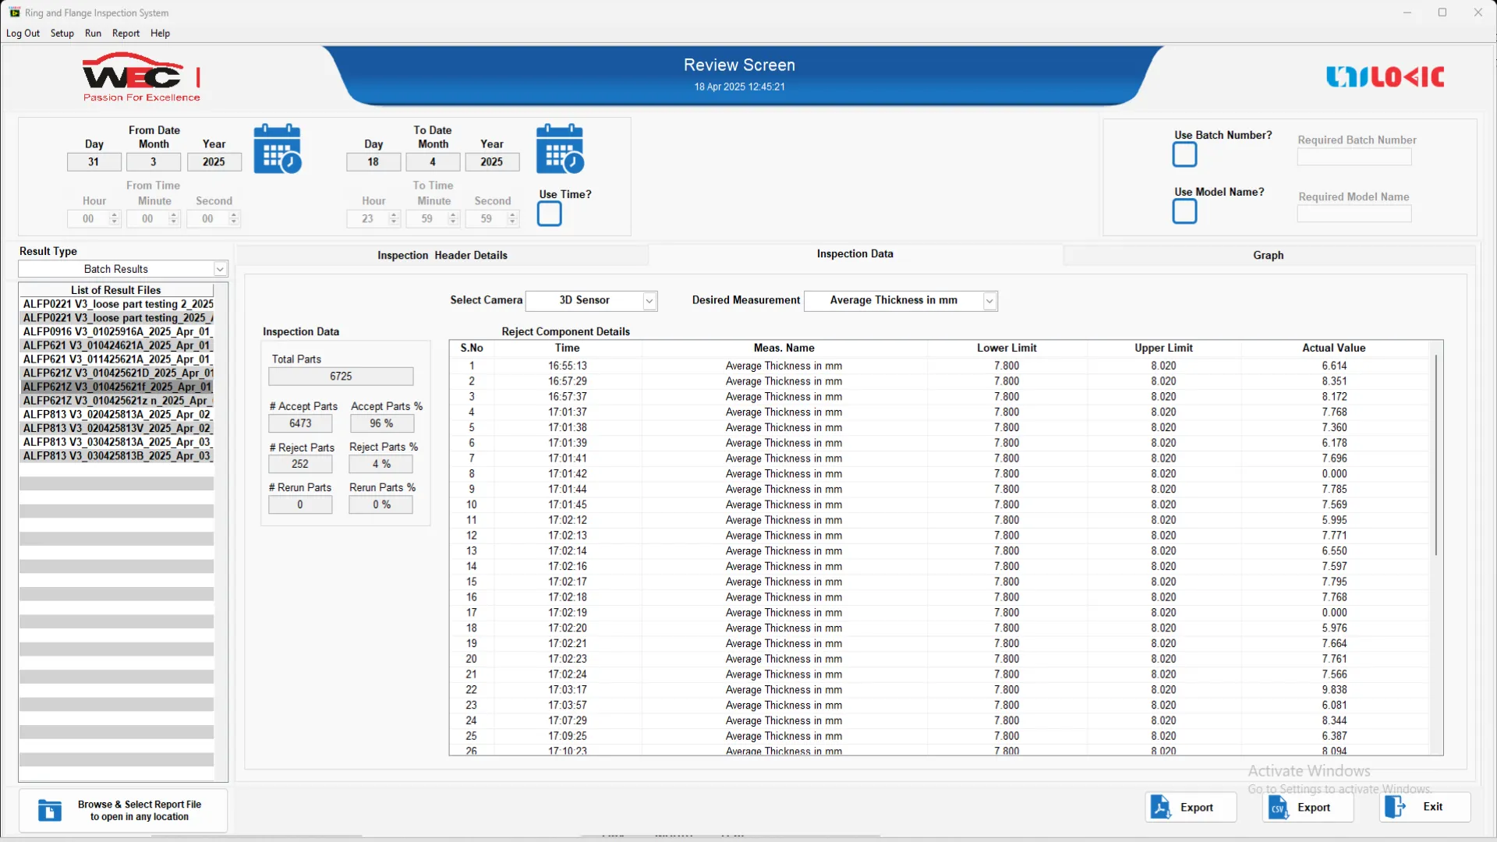This screenshot has height=842, width=1497.
Task: Click the CSV Export icon button
Action: 1278,807
